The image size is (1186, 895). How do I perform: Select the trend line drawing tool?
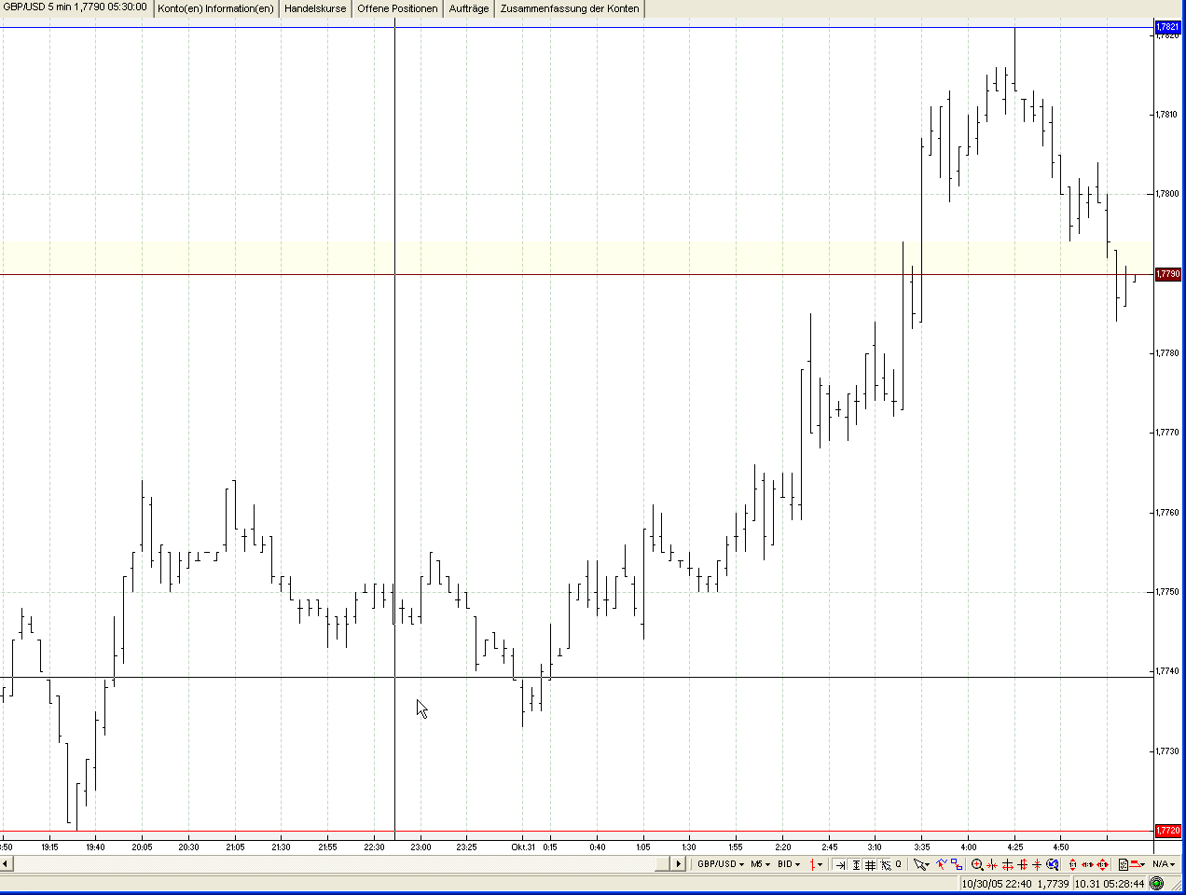tap(942, 864)
